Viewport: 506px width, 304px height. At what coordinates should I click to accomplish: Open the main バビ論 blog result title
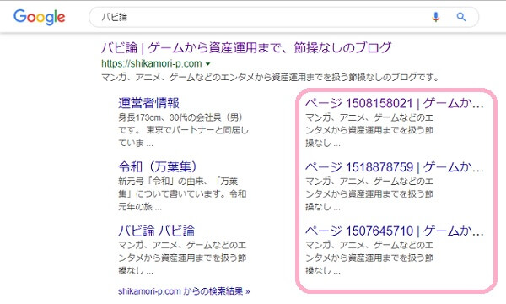tap(246, 48)
